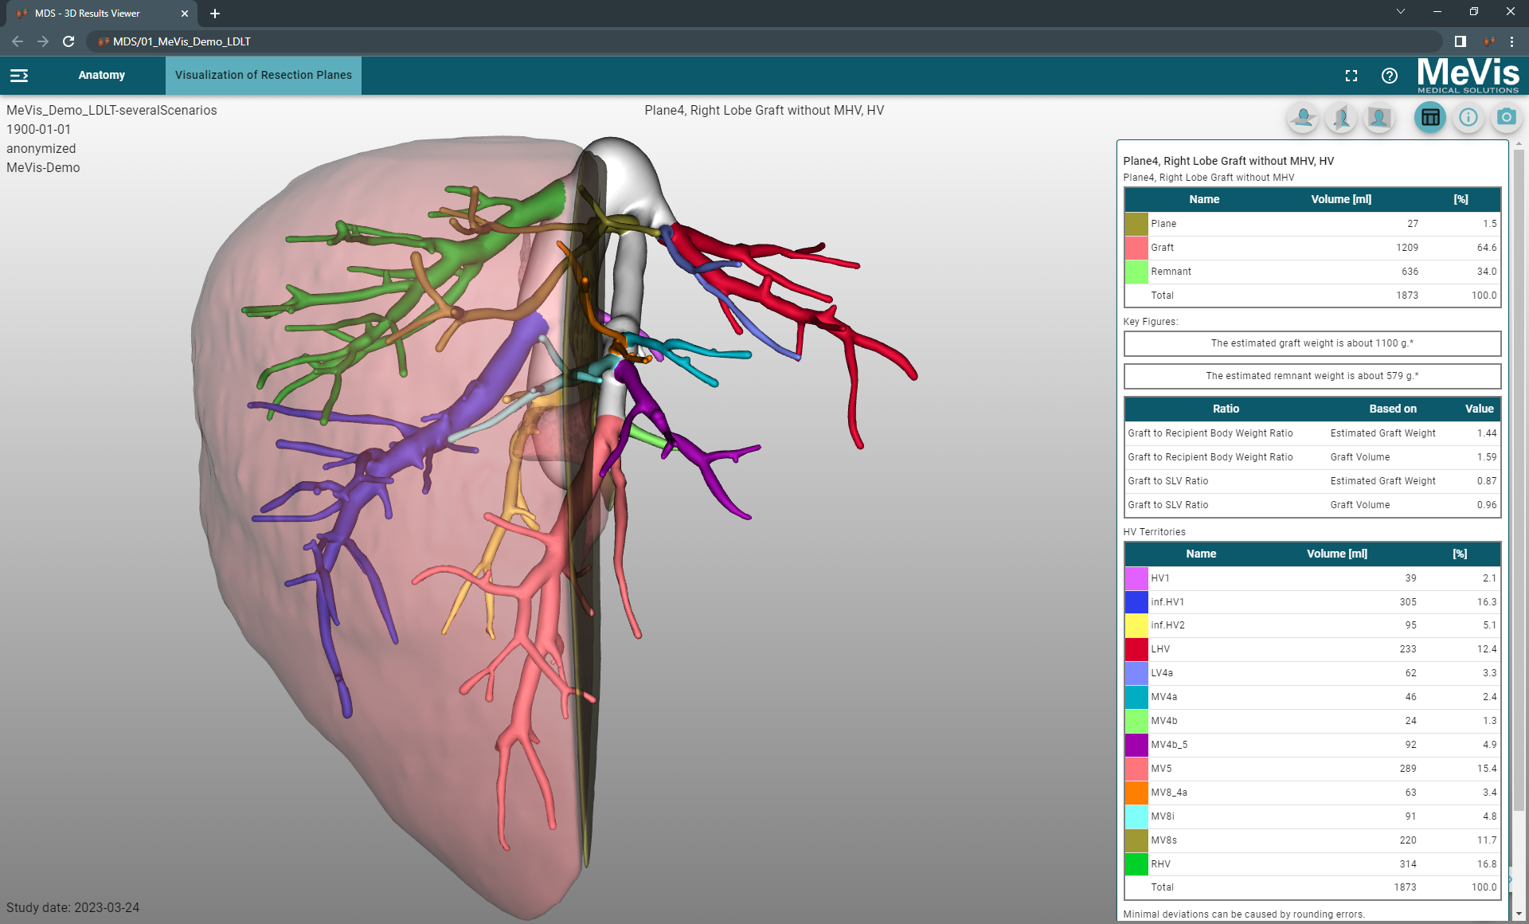Click the Graft to SLV ratio value 0.96
This screenshot has height=924, width=1529.
[1487, 505]
